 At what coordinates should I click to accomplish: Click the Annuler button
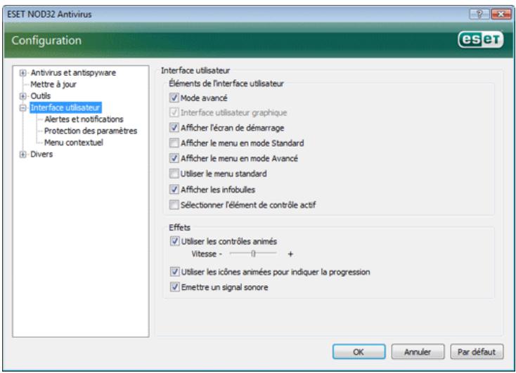418,352
